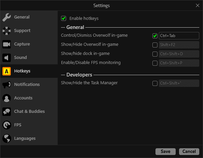Click the Ctrl+Tab hotkey field
This screenshot has height=158, width=203.
pos(179,36)
